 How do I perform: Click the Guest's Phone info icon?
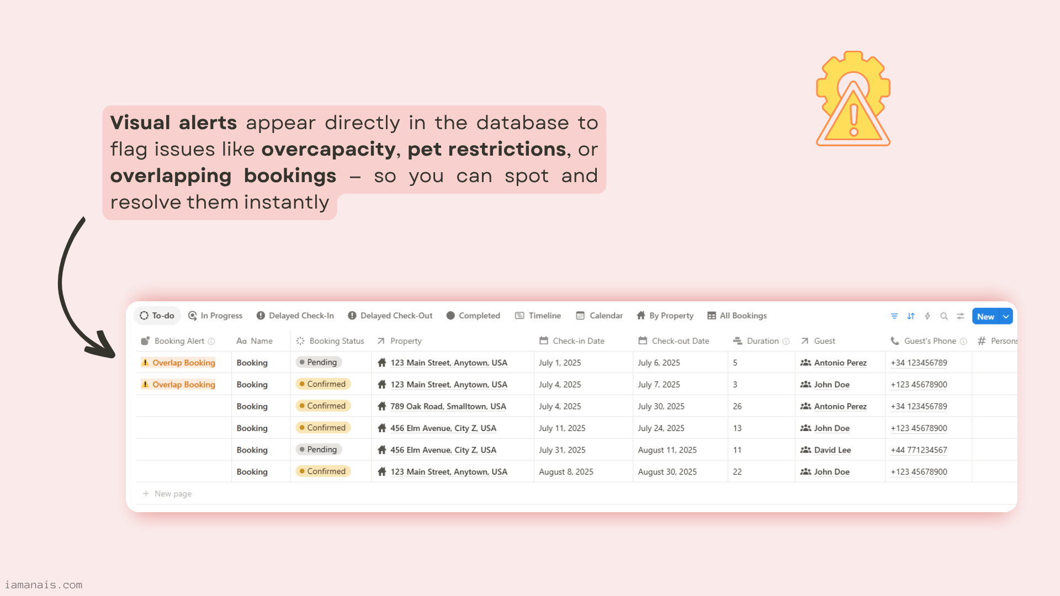tap(963, 342)
